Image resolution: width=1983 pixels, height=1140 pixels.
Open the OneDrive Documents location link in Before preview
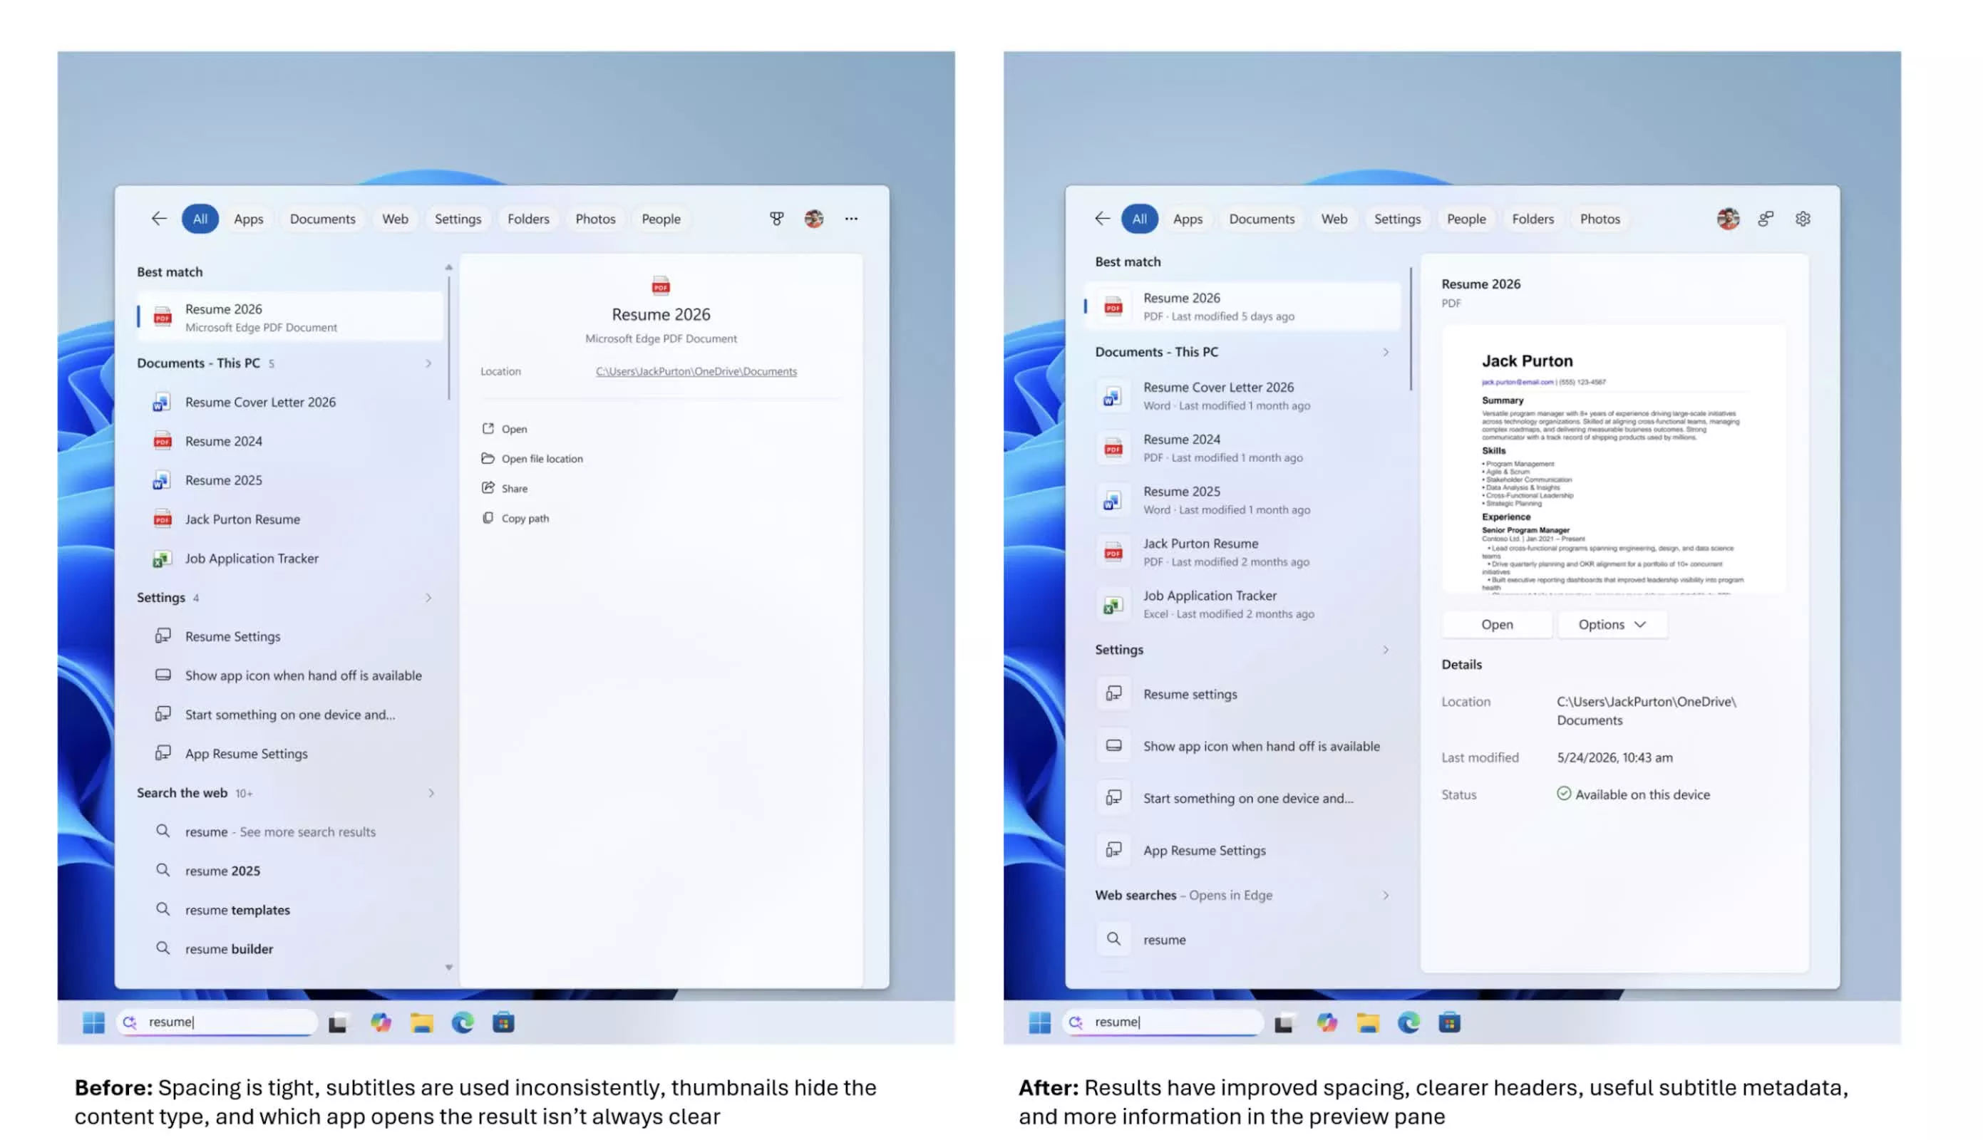696,371
